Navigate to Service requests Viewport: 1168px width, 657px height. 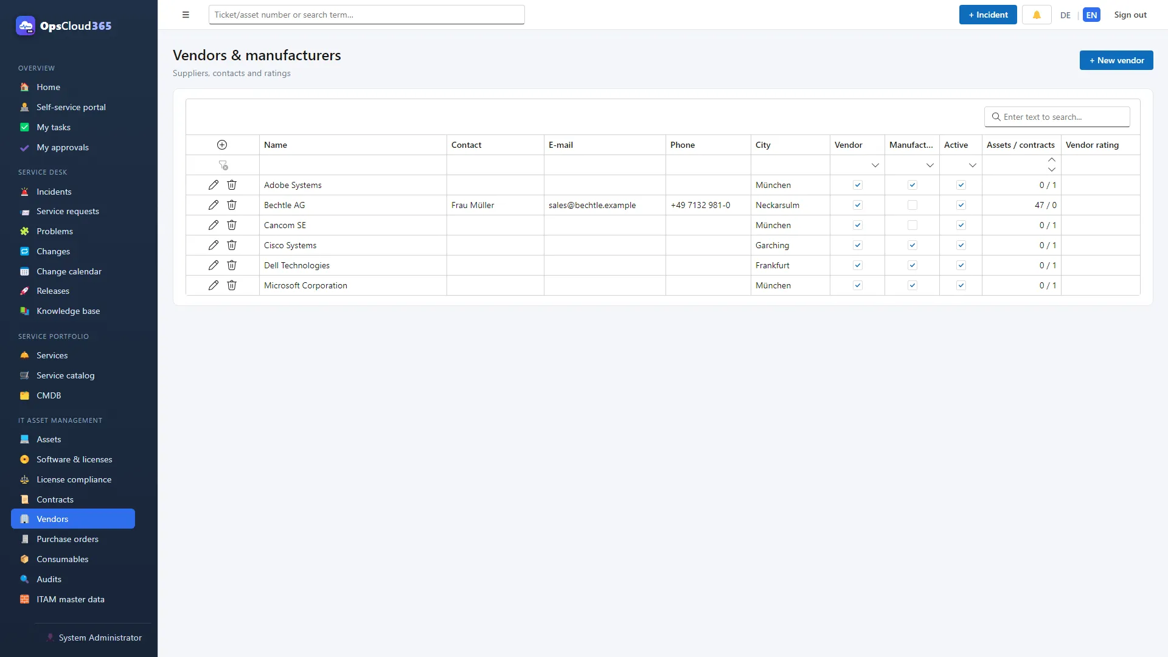(x=68, y=211)
